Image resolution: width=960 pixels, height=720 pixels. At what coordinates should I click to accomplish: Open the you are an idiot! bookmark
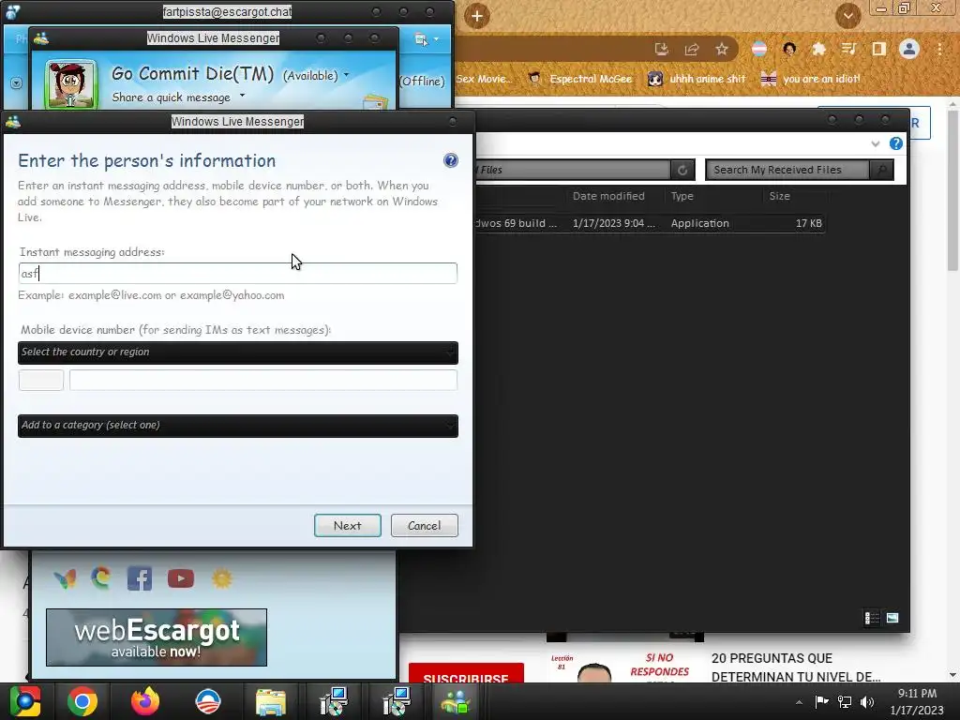[811, 79]
